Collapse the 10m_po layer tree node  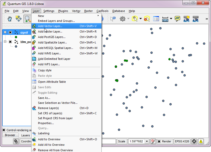[5, 41]
